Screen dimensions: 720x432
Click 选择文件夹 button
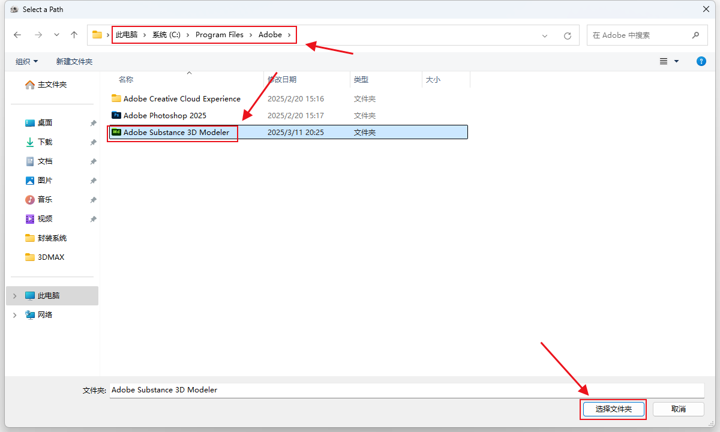click(613, 409)
